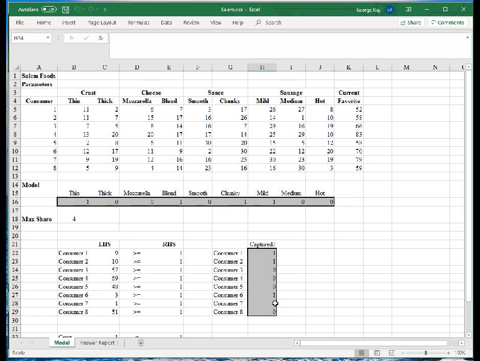This screenshot has height=361, width=480.
Task: Click inside the Name Box field
Action: [28, 38]
